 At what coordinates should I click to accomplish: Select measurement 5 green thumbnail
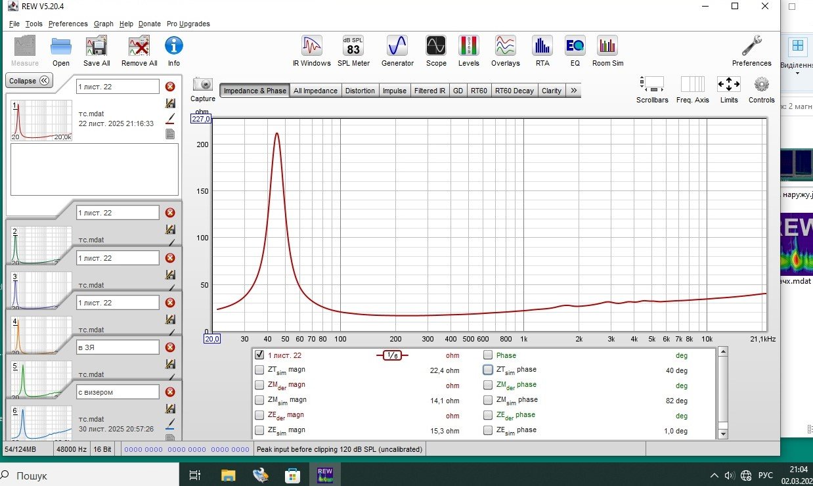coord(41,380)
